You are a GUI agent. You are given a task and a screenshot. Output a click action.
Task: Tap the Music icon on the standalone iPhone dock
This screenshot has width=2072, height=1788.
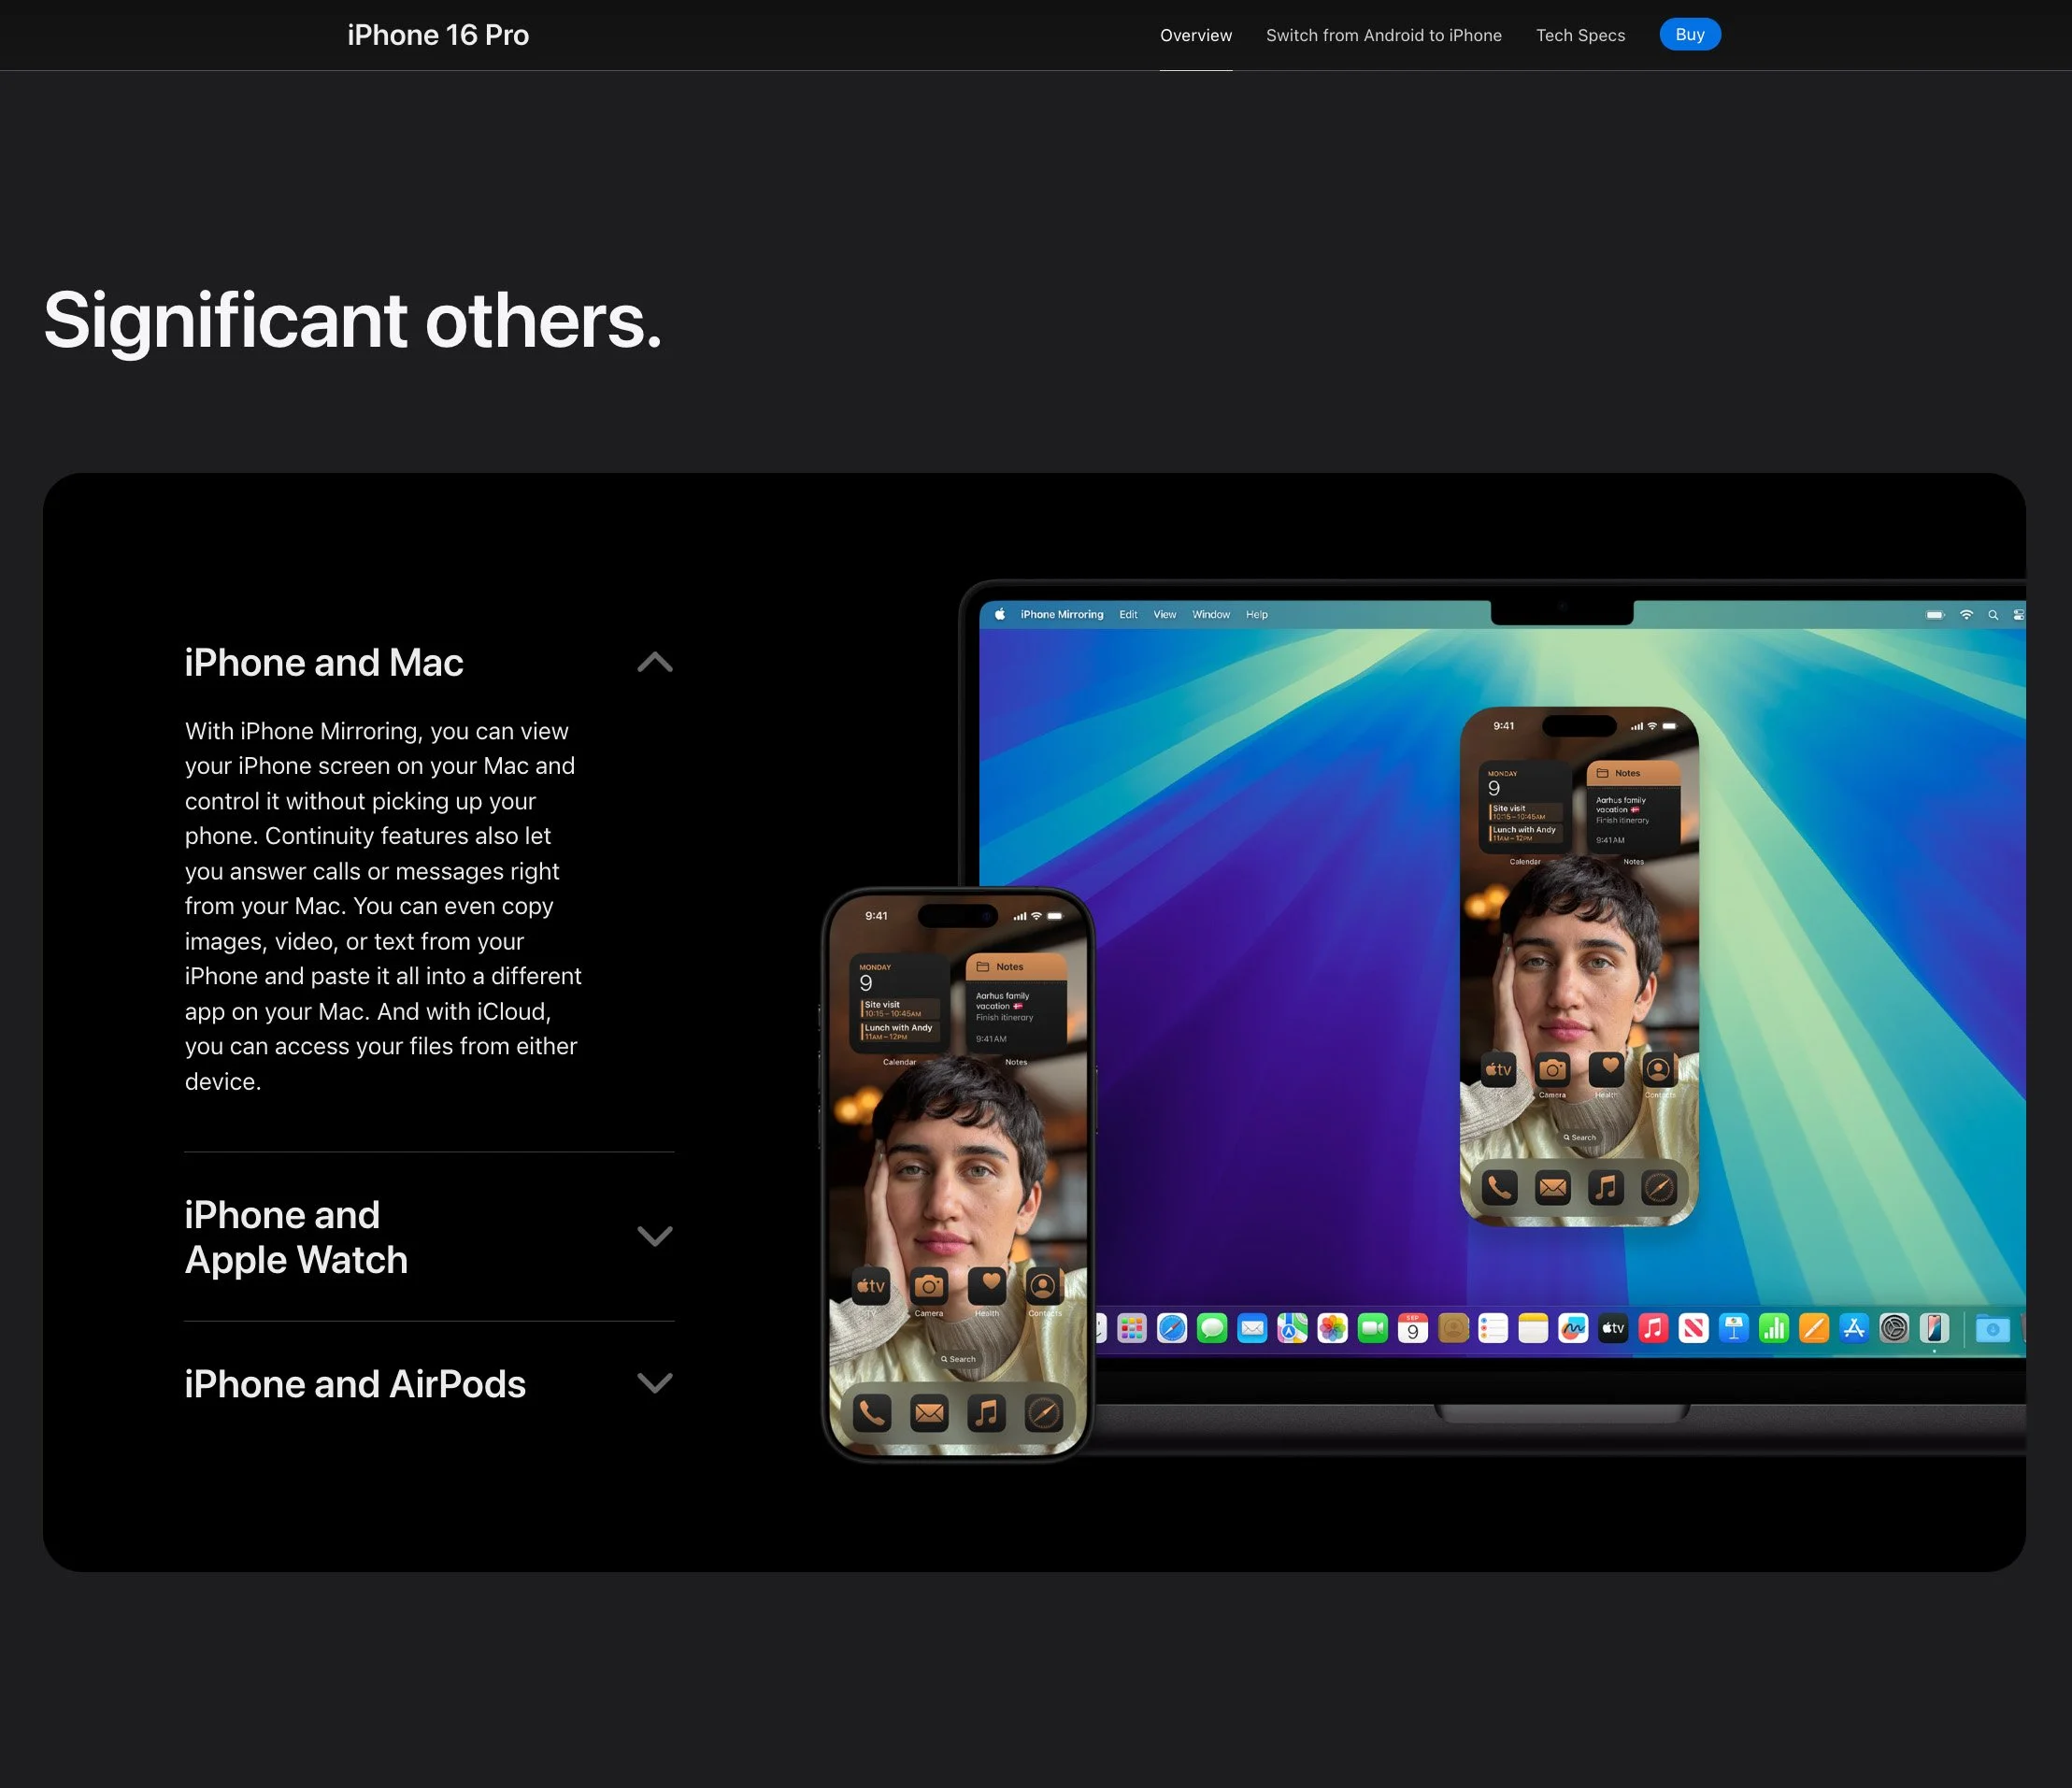987,1413
